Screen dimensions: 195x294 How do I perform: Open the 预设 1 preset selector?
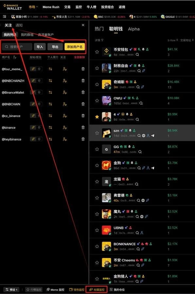pyautogui.click(x=11, y=290)
